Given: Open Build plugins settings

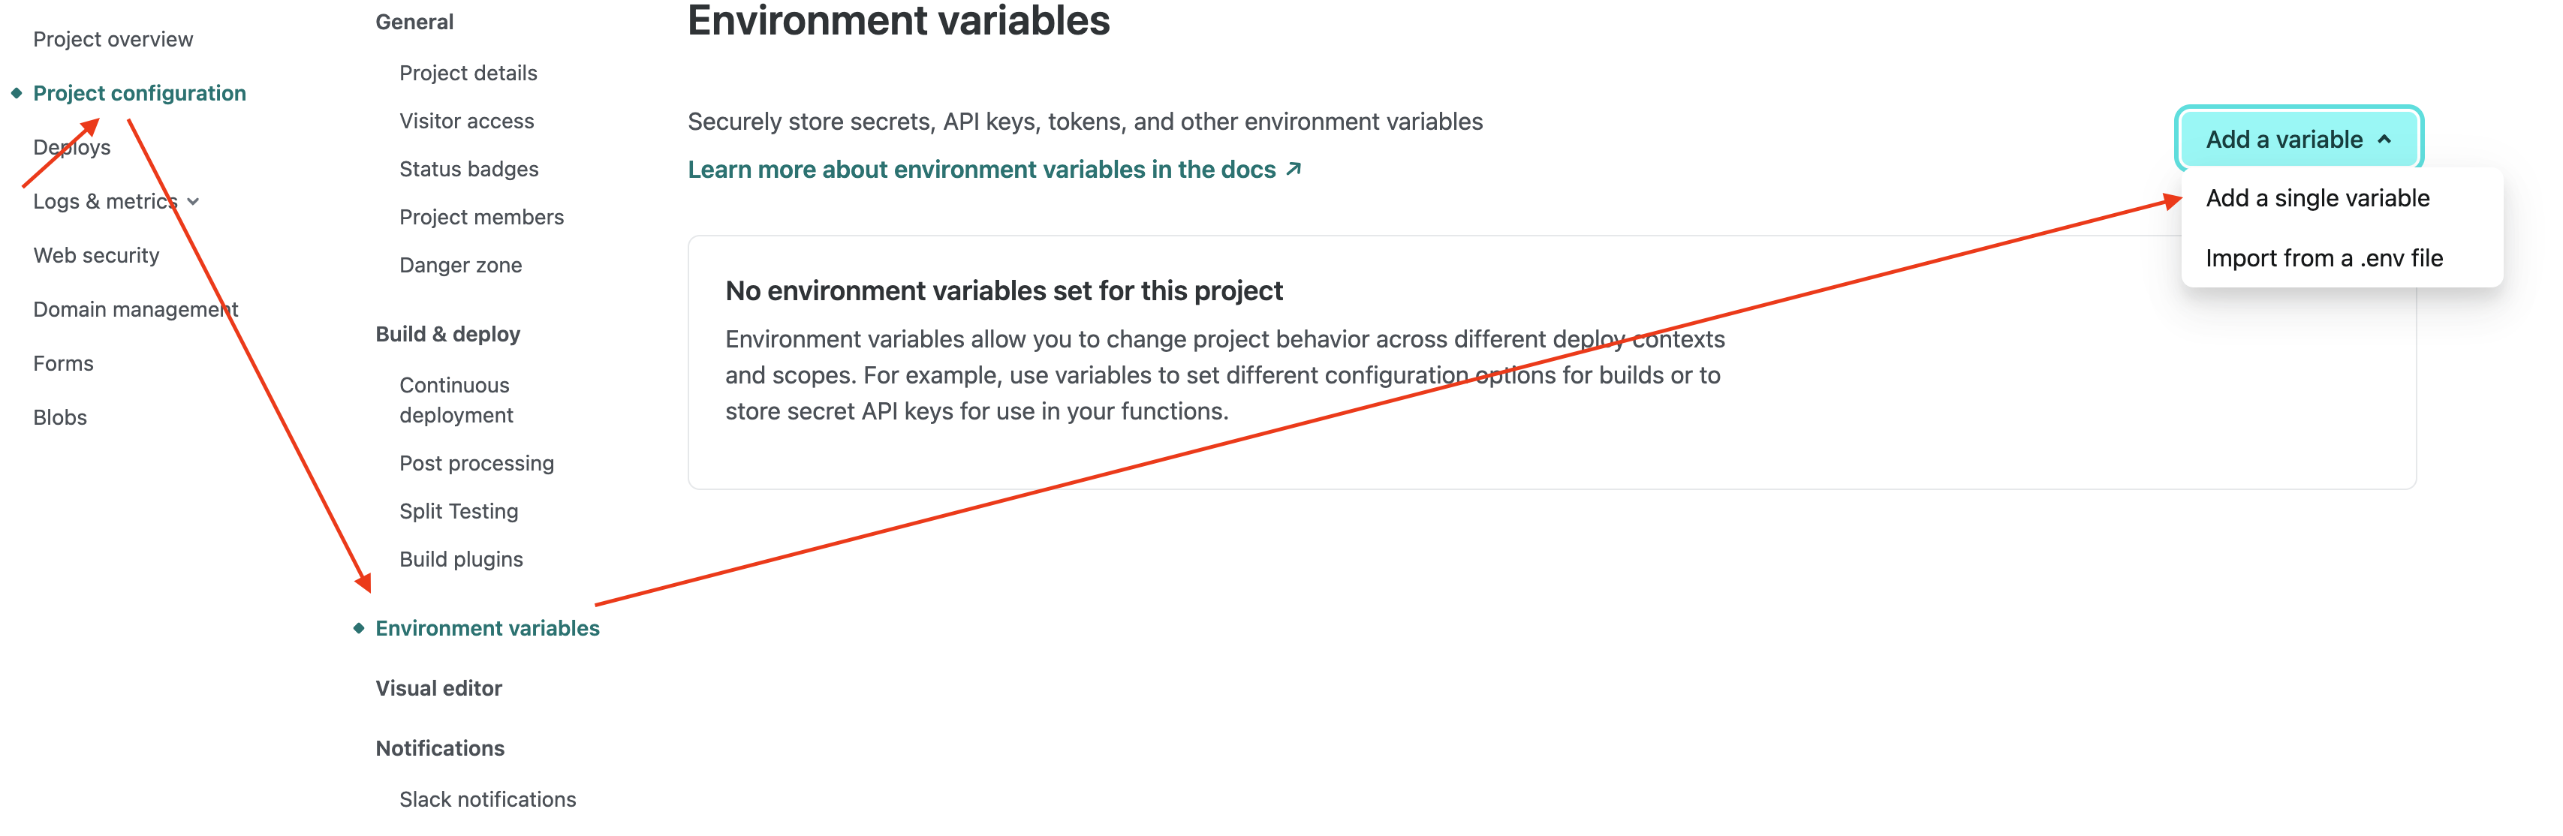Looking at the screenshot, I should pos(461,560).
